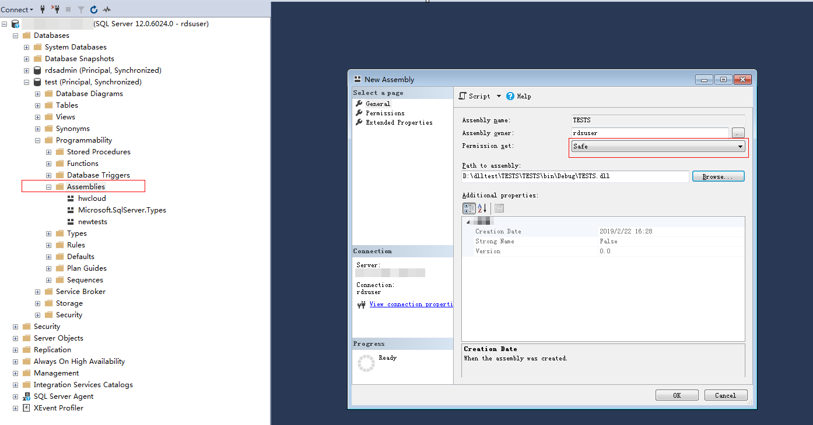Select the Strong Name property row

pyautogui.click(x=603, y=242)
